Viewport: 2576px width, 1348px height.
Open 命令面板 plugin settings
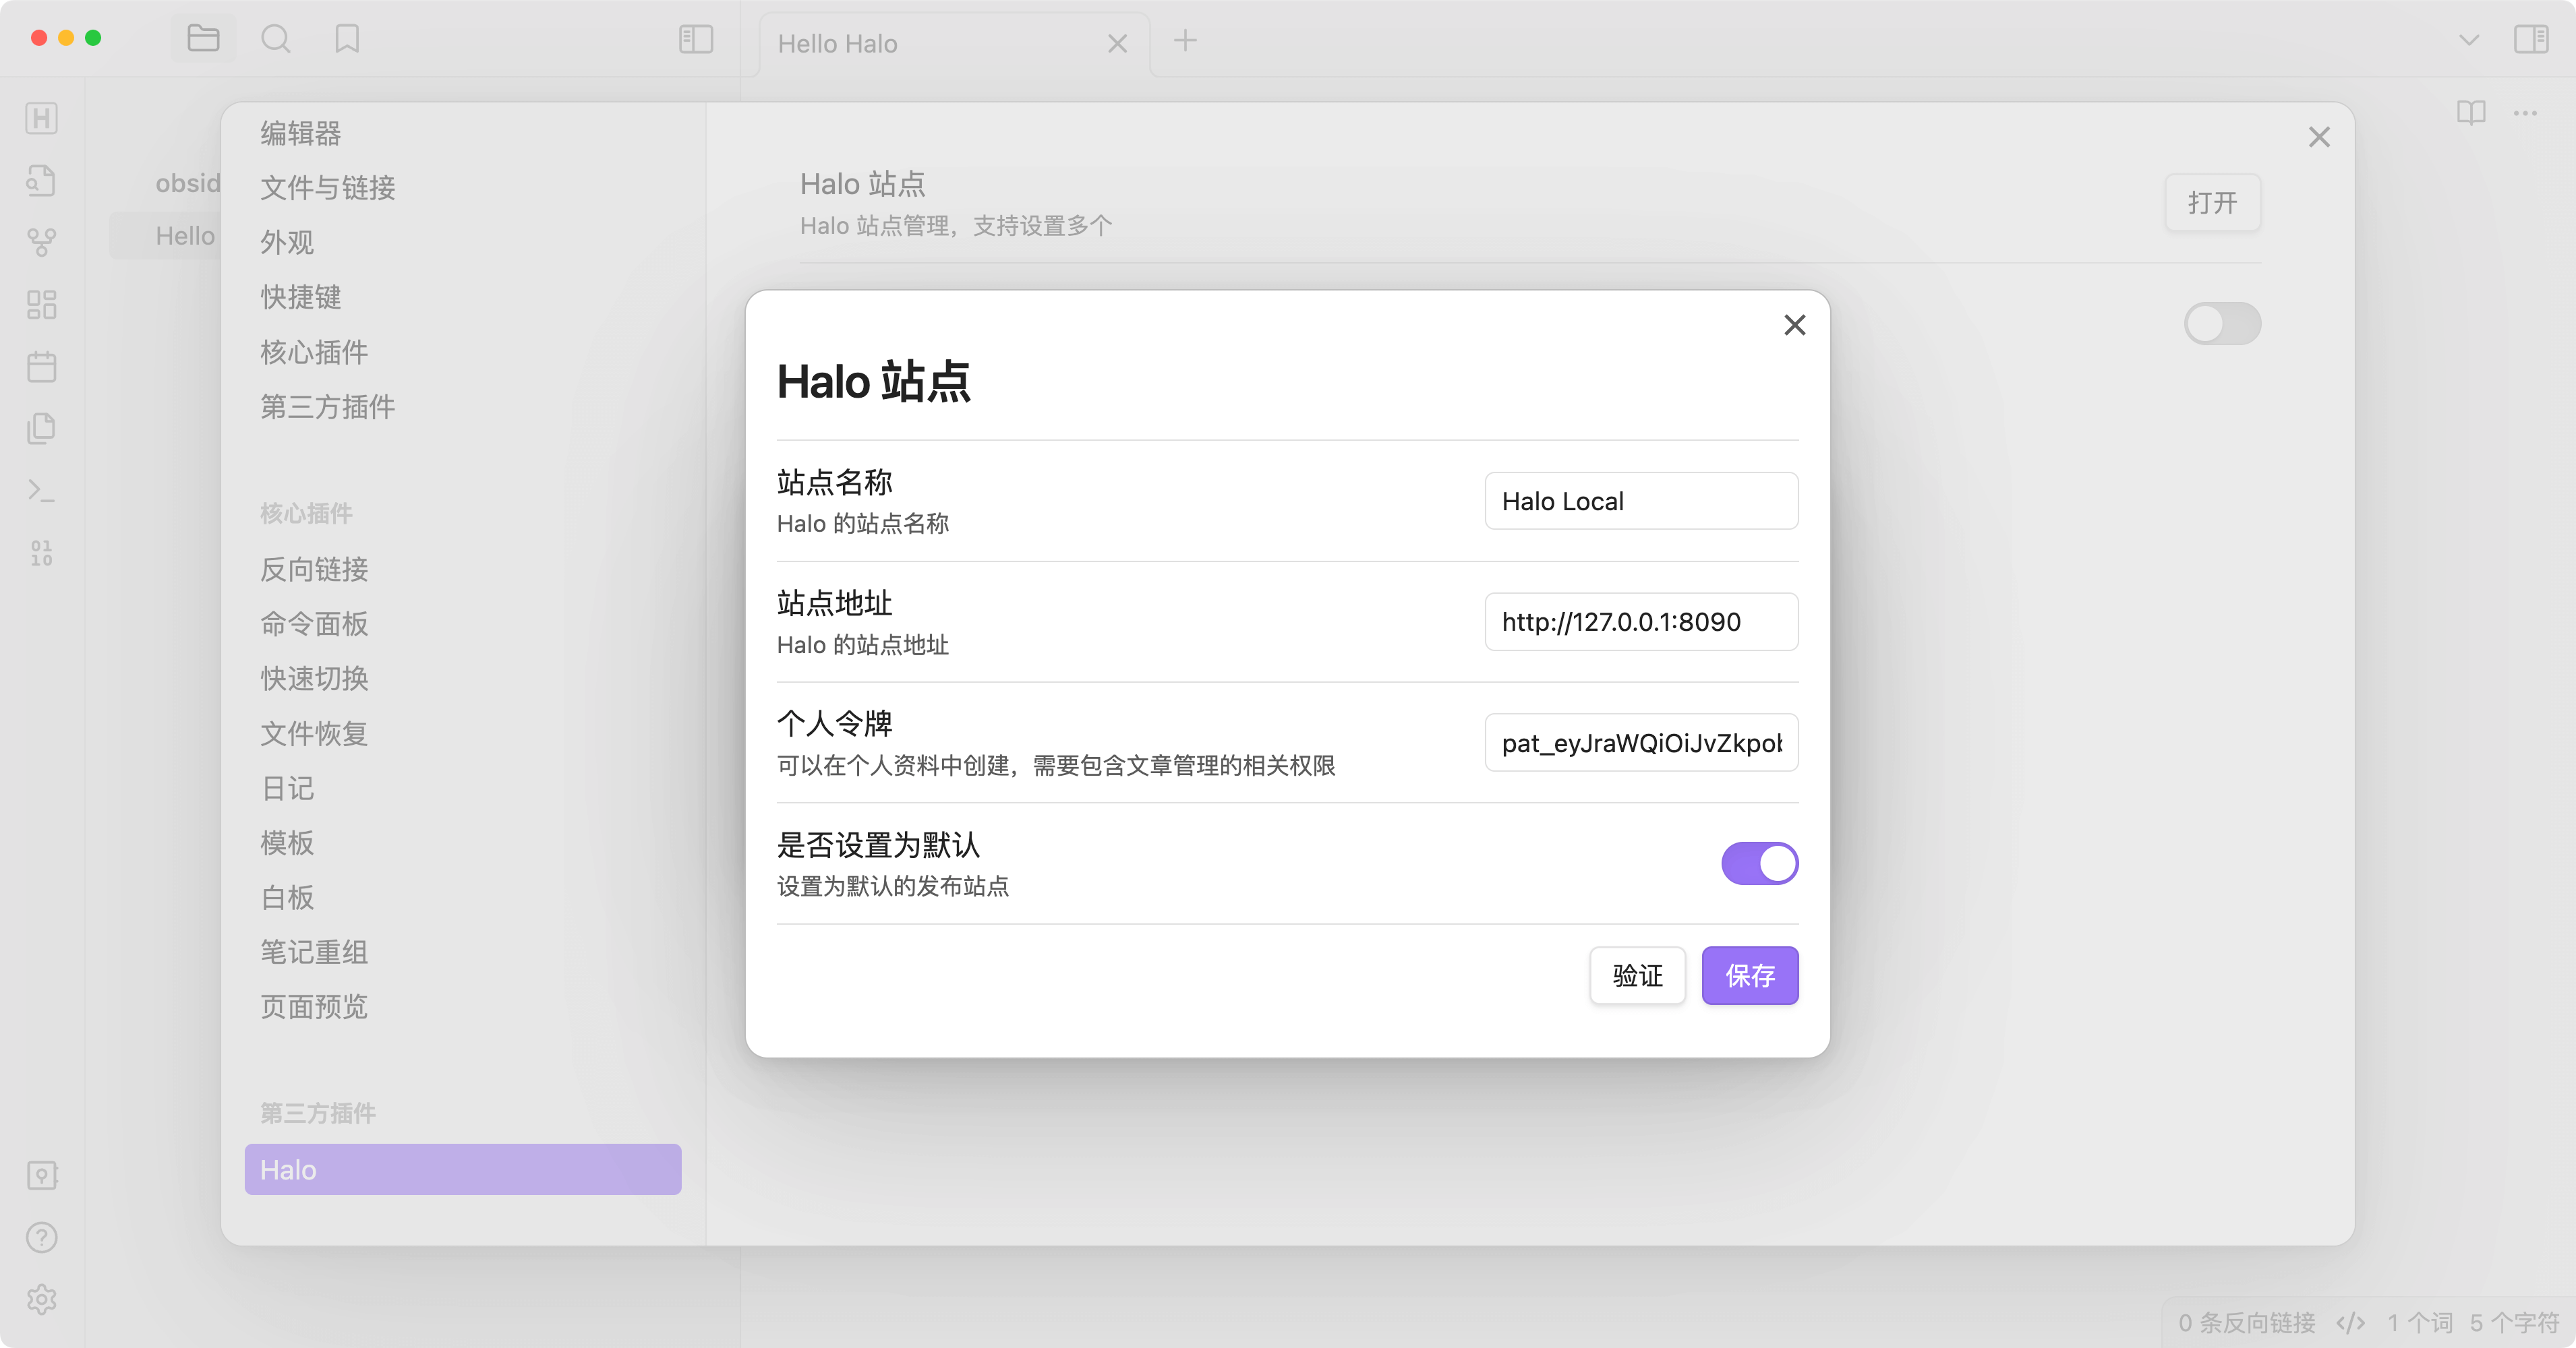coord(314,623)
